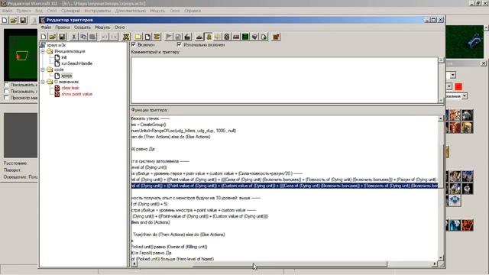This screenshot has width=489, height=275.
Task: Open trigger editor 'Создать' menu
Action: (83, 27)
